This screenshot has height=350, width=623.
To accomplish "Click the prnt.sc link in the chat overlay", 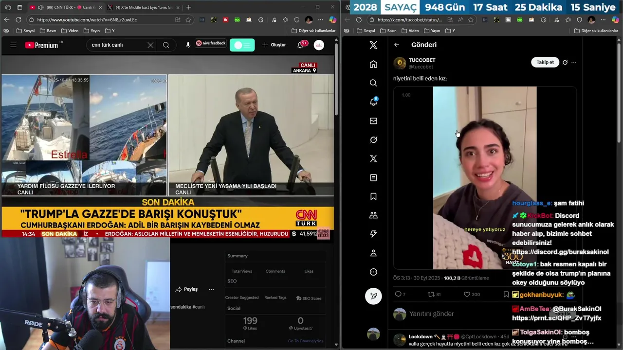I will [557, 318].
